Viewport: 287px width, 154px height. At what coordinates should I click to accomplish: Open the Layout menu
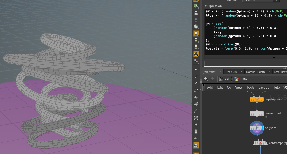(x=264, y=87)
